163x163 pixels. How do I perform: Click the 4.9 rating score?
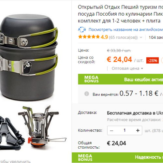click(104, 37)
